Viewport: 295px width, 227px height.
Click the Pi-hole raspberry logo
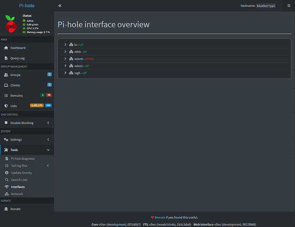pos(11,24)
